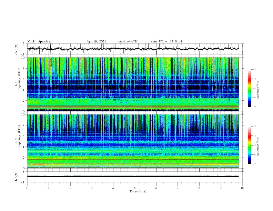The image size is (273, 211).
Task: Click the "station=ATH" header label
Action: 128,41
